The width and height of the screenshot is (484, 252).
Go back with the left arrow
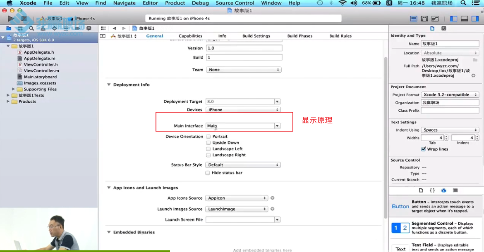[114, 28]
